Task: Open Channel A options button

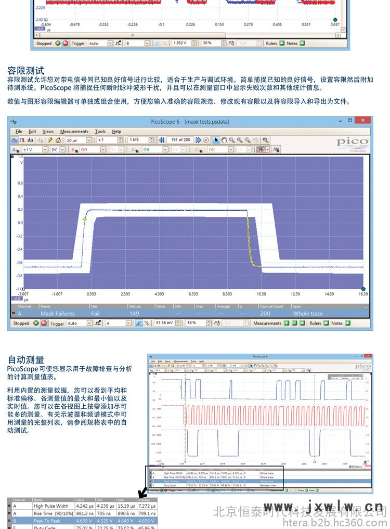Action: tap(16, 149)
